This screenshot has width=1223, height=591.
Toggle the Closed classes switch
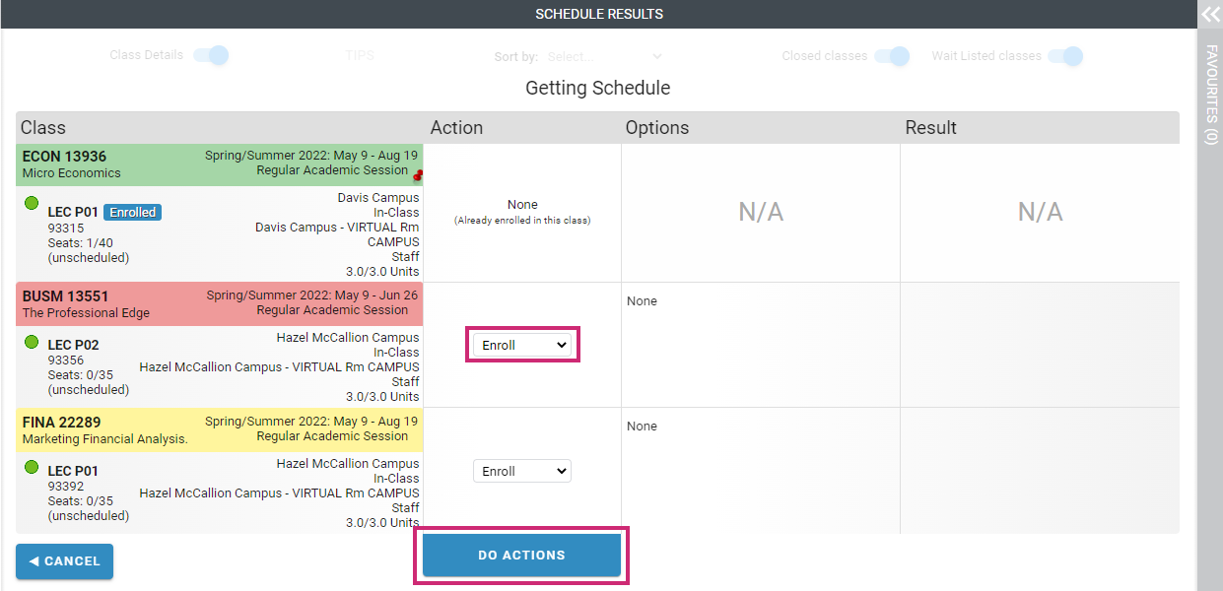(892, 56)
